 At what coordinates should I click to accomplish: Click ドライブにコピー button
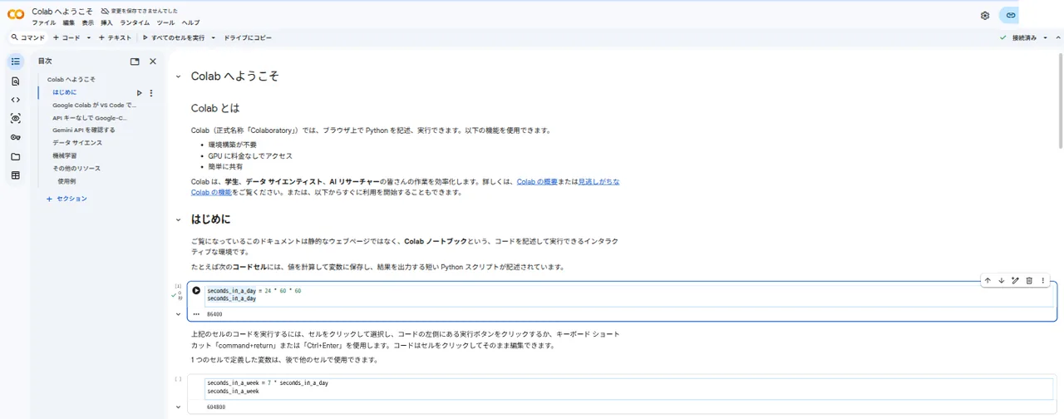(248, 37)
